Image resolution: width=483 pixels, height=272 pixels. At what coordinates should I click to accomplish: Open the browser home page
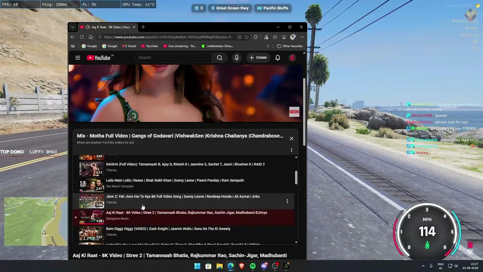coord(91,37)
